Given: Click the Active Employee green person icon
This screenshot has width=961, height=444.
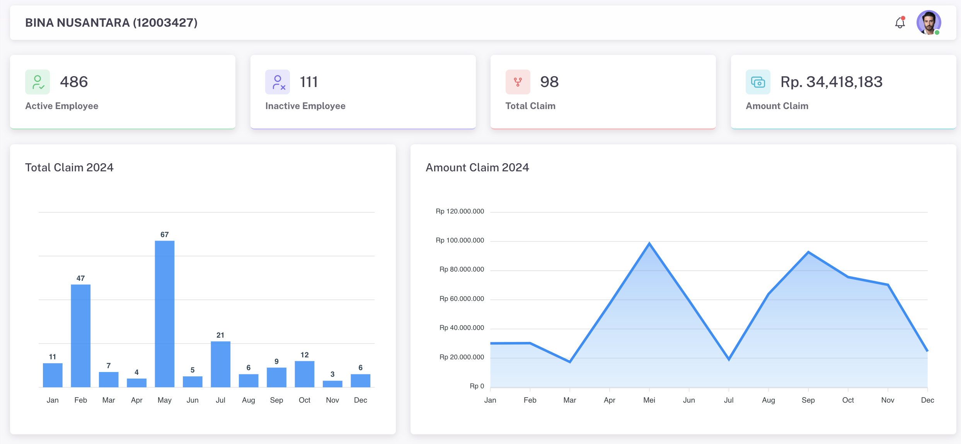Looking at the screenshot, I should (x=37, y=82).
